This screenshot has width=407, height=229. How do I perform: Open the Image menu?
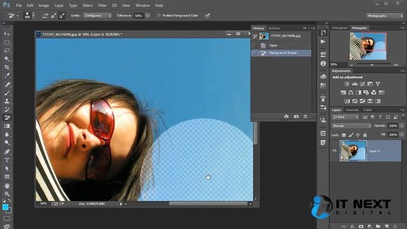[x=44, y=5]
